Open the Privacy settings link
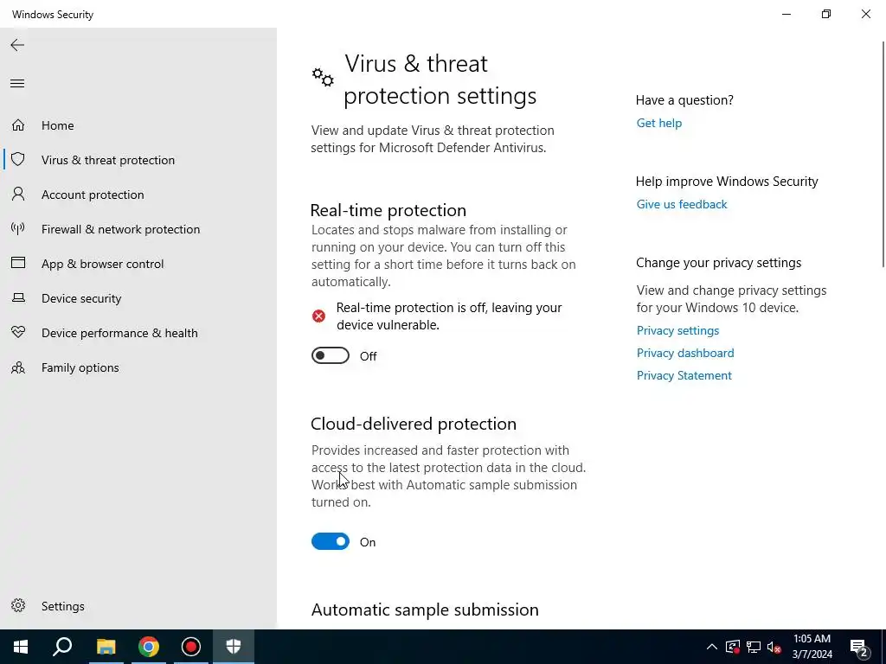 click(677, 330)
